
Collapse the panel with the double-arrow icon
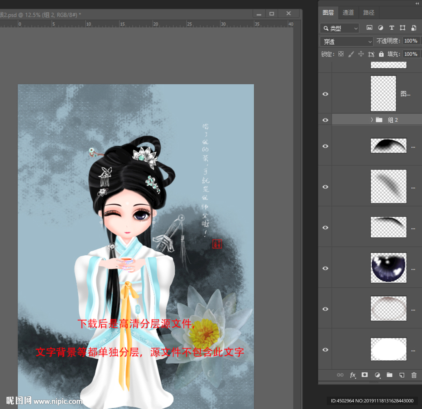[x=417, y=3]
